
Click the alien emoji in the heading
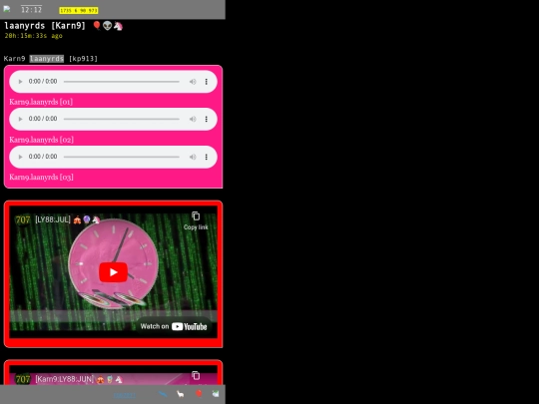click(108, 26)
